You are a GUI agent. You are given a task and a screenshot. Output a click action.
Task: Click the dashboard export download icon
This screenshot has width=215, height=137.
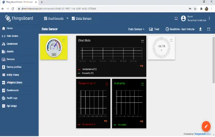click(x=200, y=29)
